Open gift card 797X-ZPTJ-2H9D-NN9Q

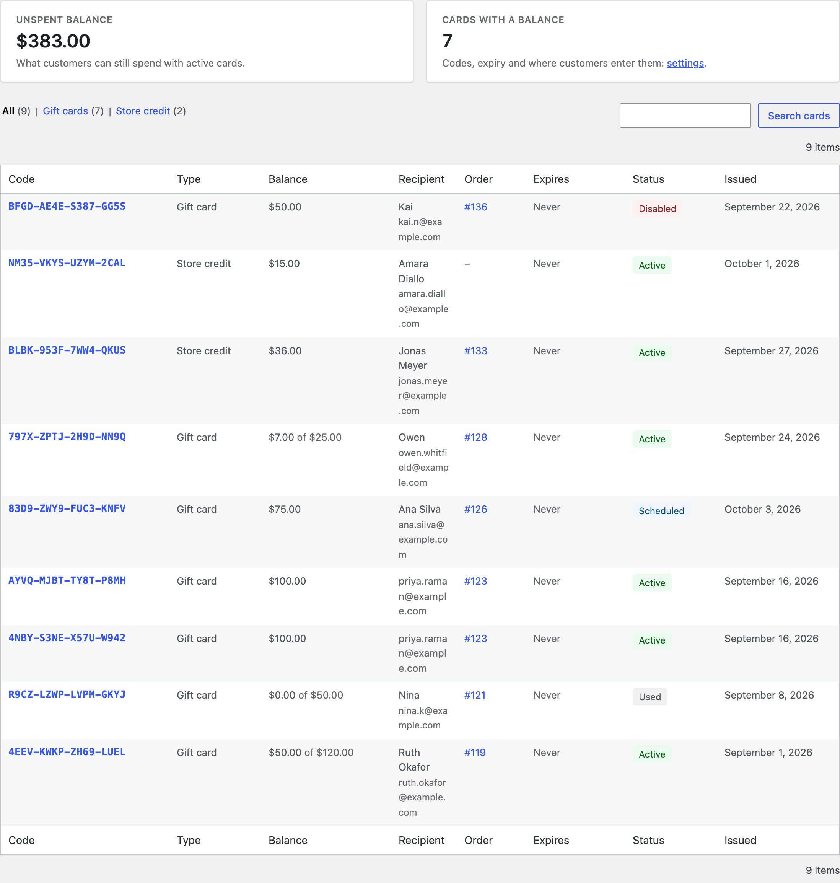(x=67, y=437)
